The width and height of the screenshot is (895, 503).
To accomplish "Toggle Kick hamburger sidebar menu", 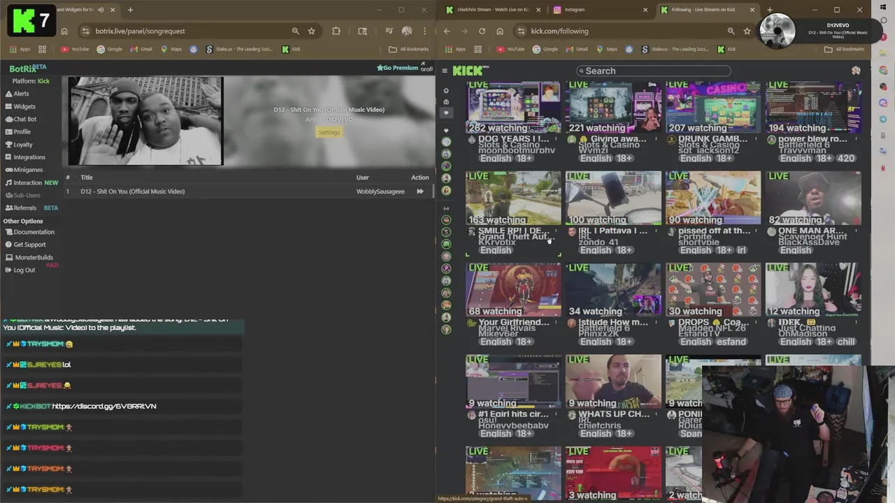I will pos(445,71).
